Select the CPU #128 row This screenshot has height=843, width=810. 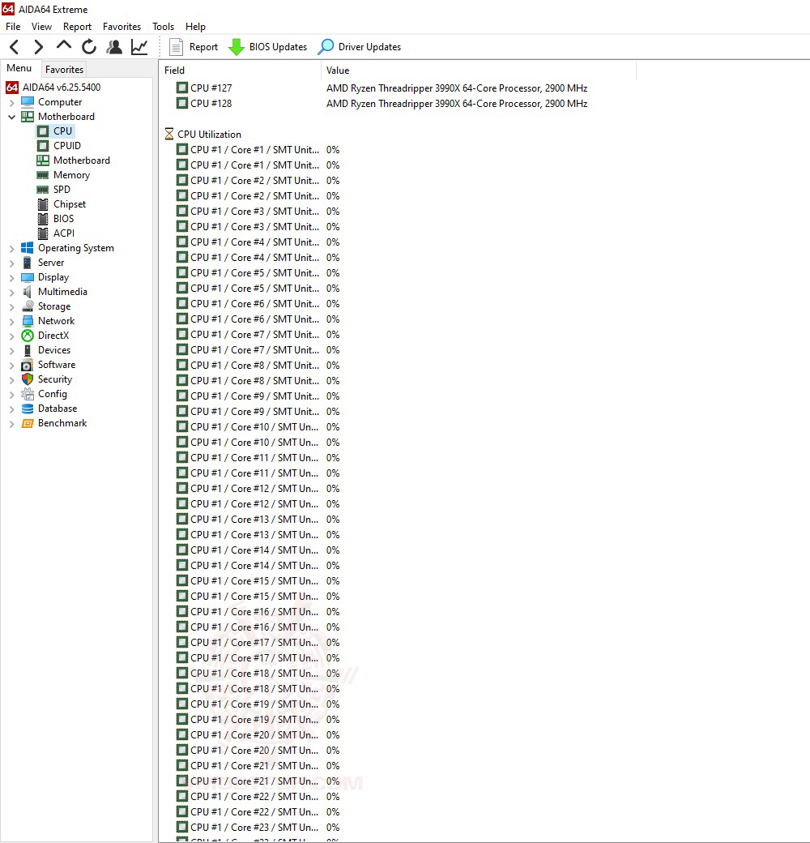(382, 104)
